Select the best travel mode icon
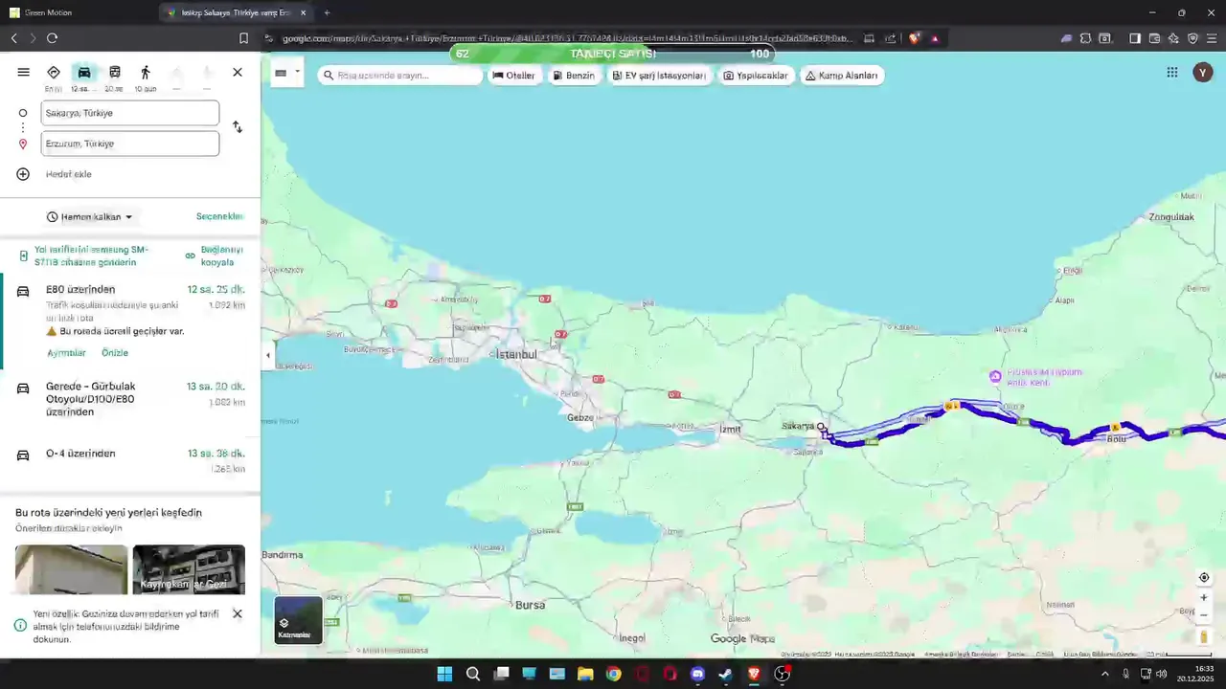Screen dimensions: 1226x689 pyautogui.click(x=54, y=72)
